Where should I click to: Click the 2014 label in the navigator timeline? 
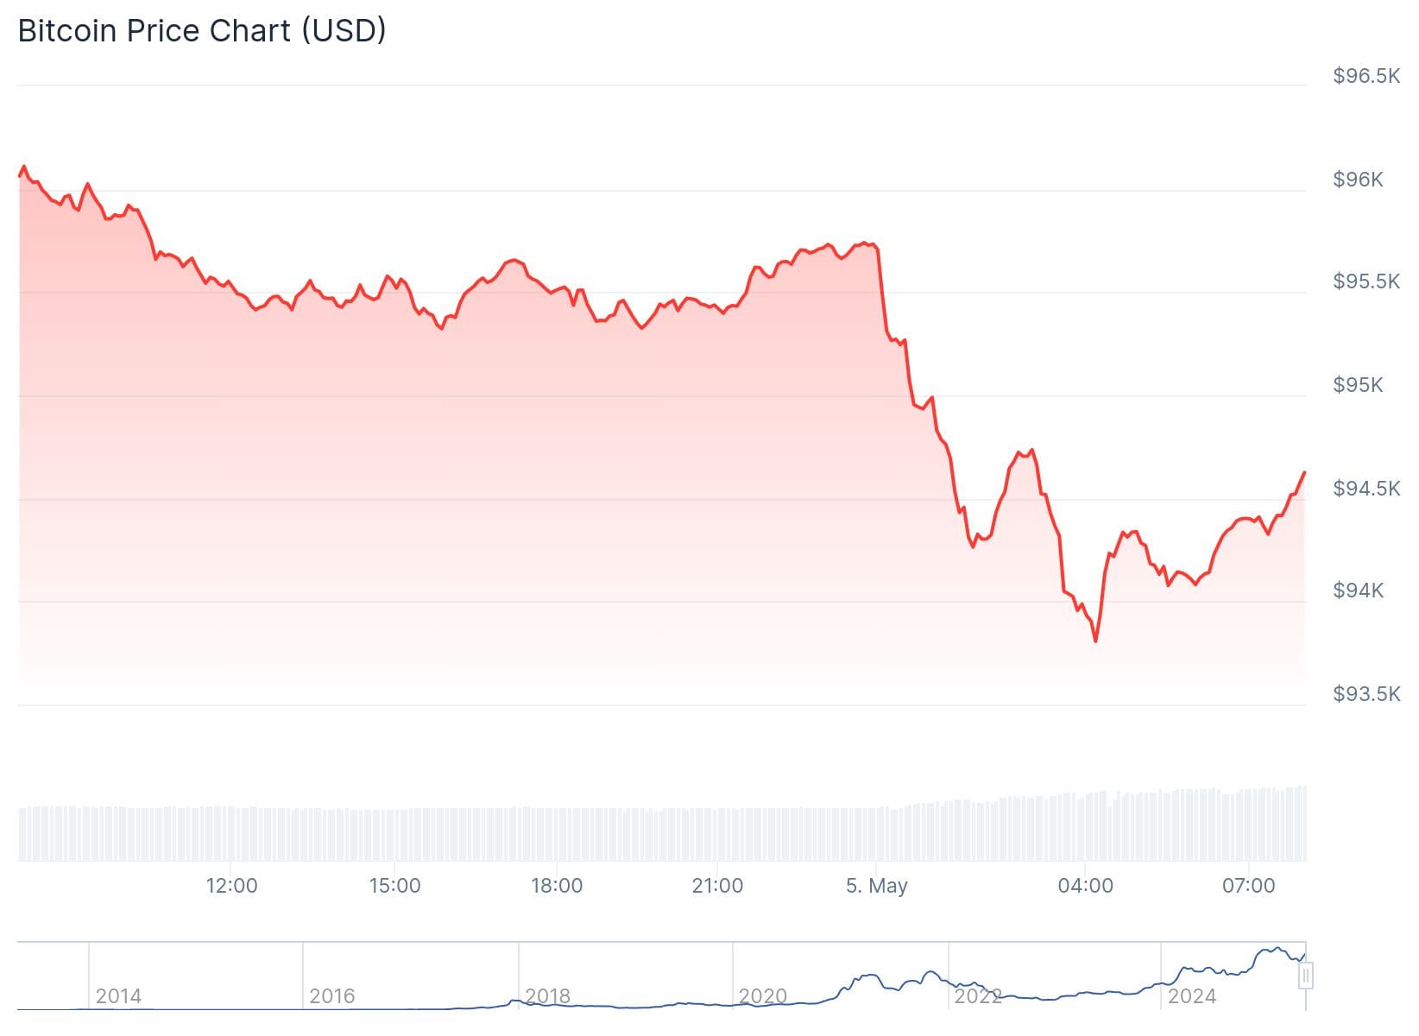(118, 996)
